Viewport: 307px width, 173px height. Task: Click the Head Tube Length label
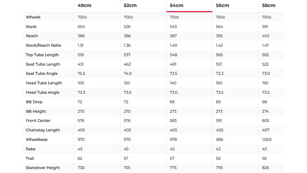pos(44,83)
